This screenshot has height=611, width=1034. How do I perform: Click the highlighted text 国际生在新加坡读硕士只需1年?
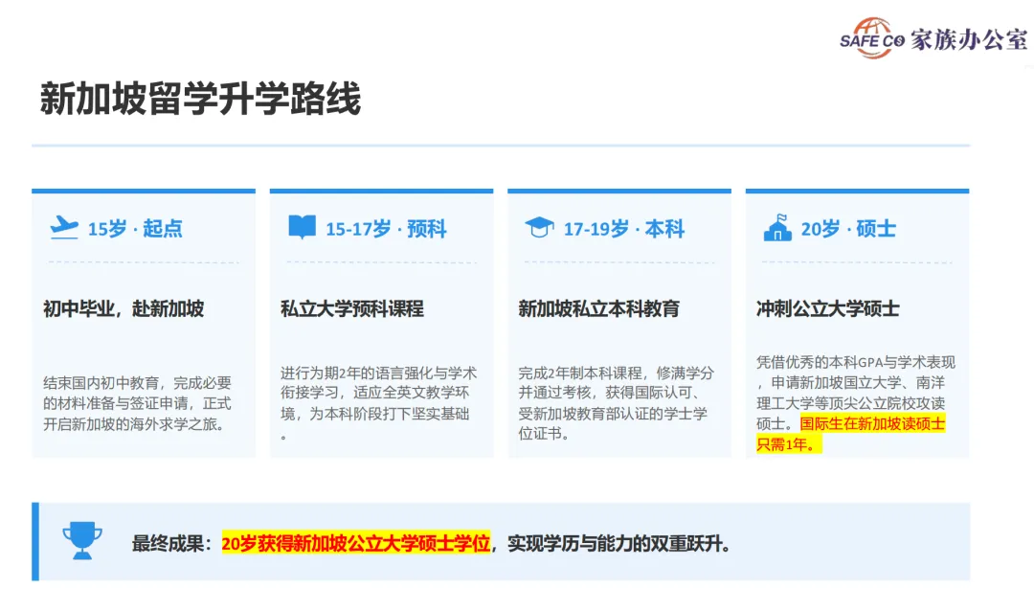[851, 434]
